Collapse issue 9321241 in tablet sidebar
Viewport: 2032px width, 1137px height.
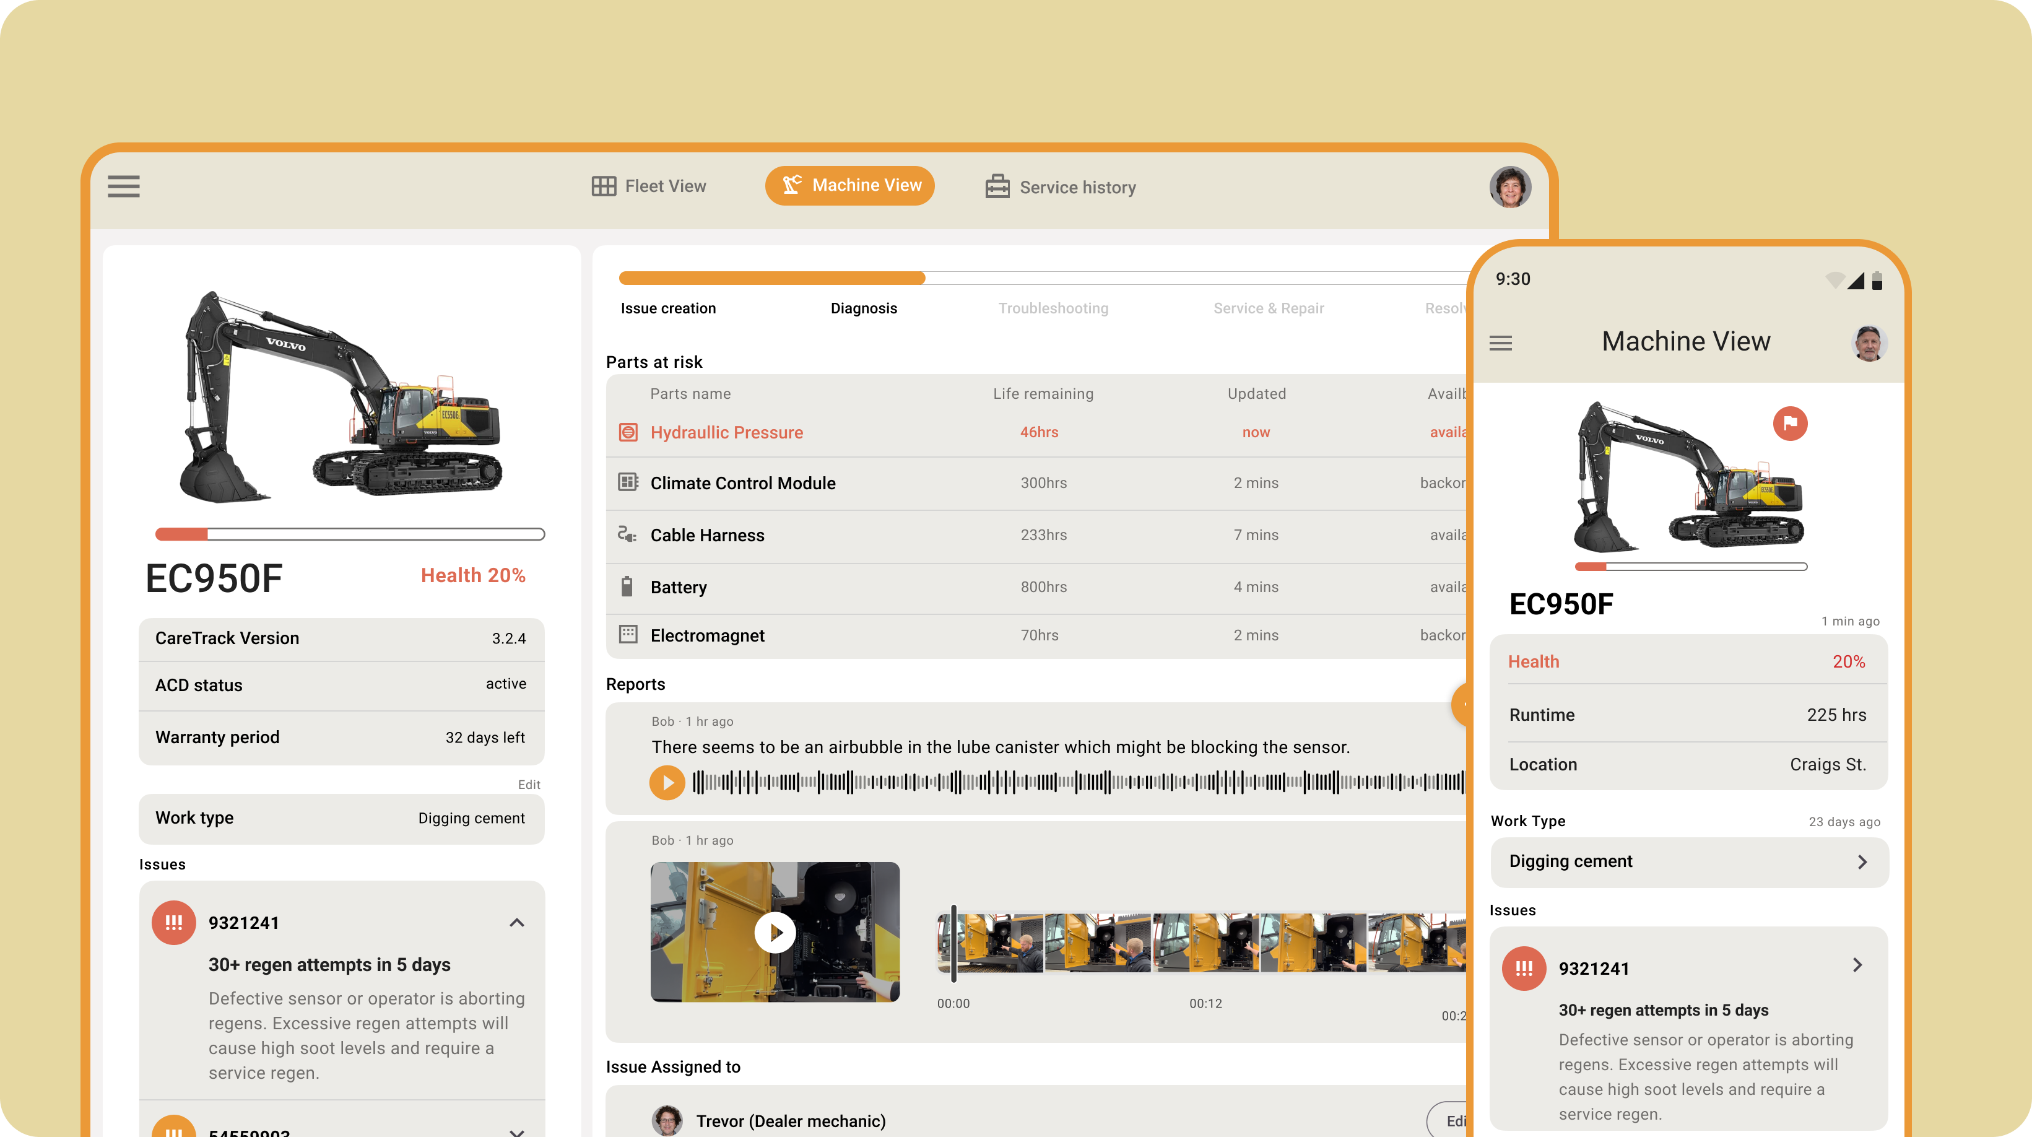517,922
